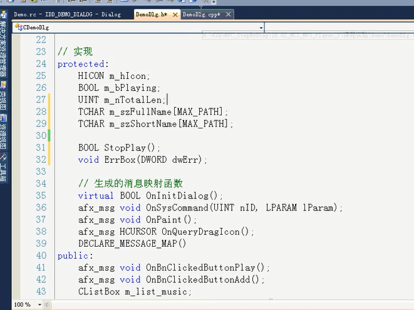Click 'CListBox m_list_music;' line

click(135, 291)
